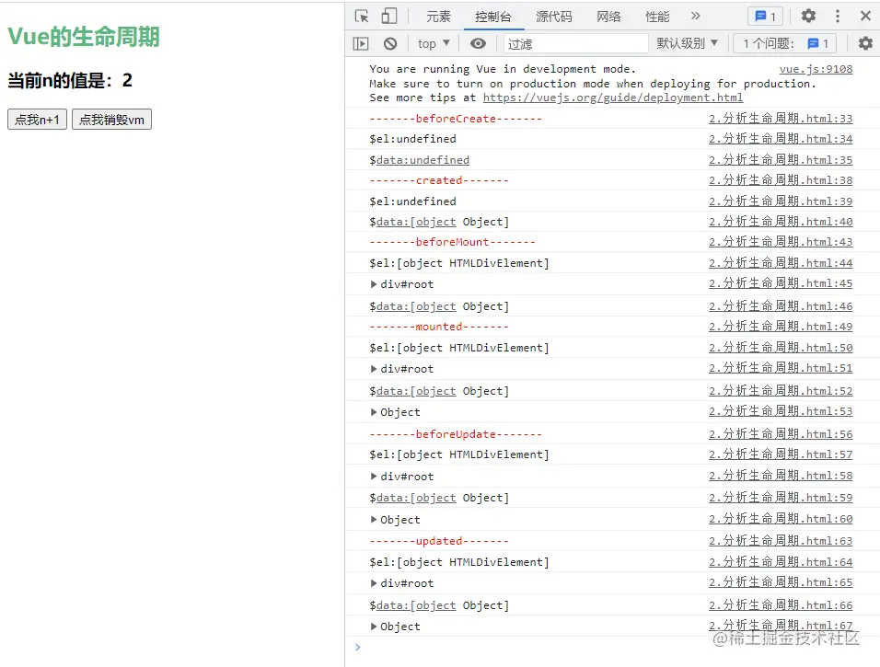Open source link 2.分析生命周期.html:65
Viewport: 880px width, 667px height.
[x=781, y=582]
